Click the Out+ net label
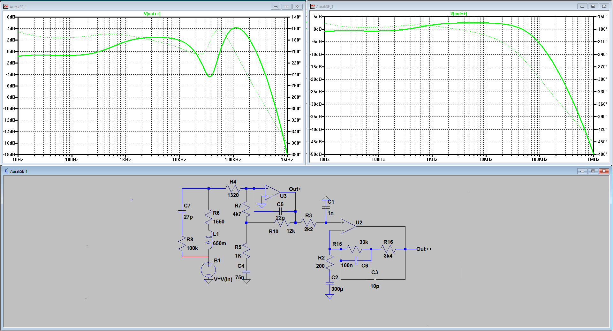The image size is (613, 331). [x=295, y=189]
